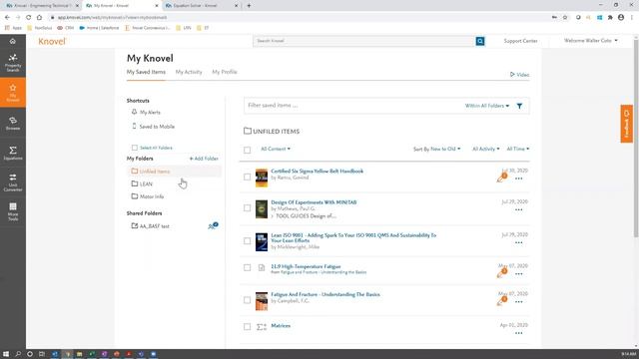Tick checkbox for Fatigue And Fracture book
639x359 pixels.
click(x=247, y=300)
